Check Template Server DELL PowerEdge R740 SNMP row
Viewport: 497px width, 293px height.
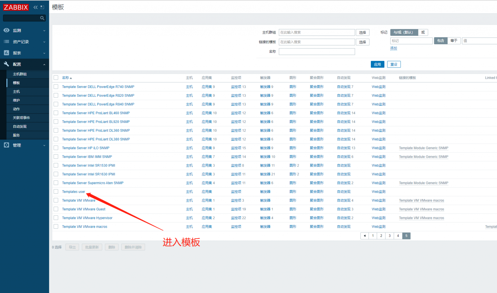pos(56,87)
